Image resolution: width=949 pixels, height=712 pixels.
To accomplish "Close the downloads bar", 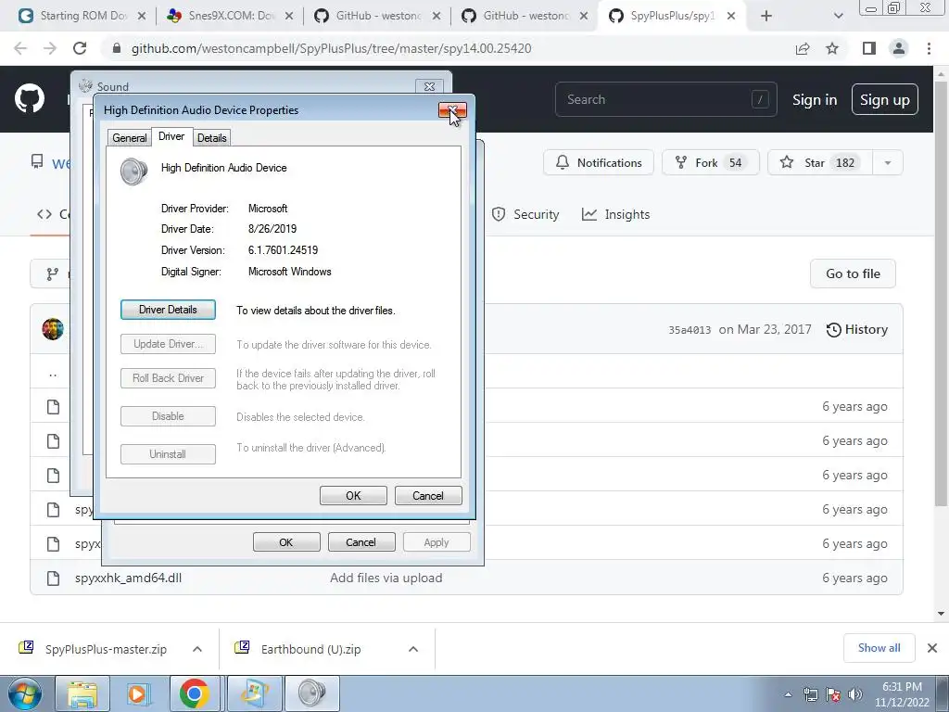I will pos(932,648).
